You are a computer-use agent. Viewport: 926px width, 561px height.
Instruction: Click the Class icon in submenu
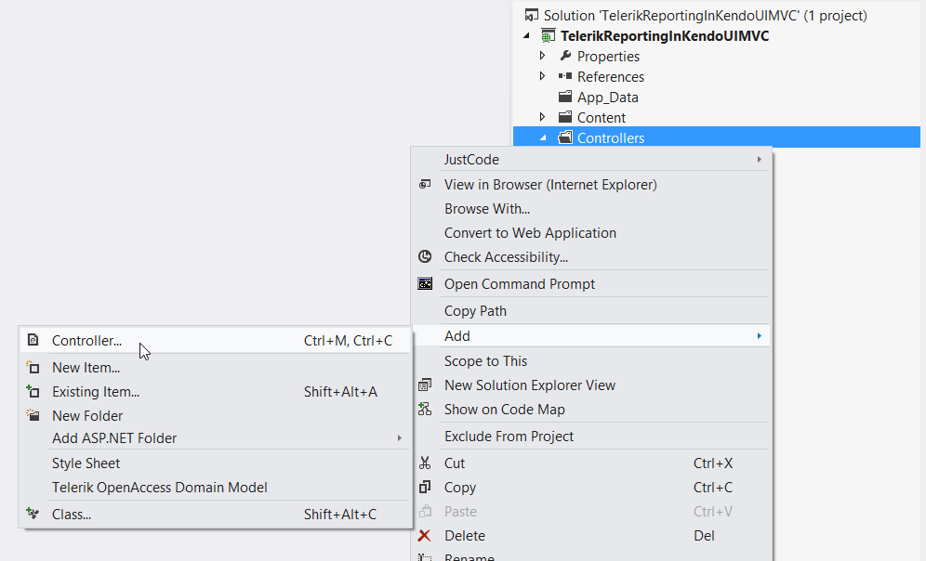pos(33,514)
